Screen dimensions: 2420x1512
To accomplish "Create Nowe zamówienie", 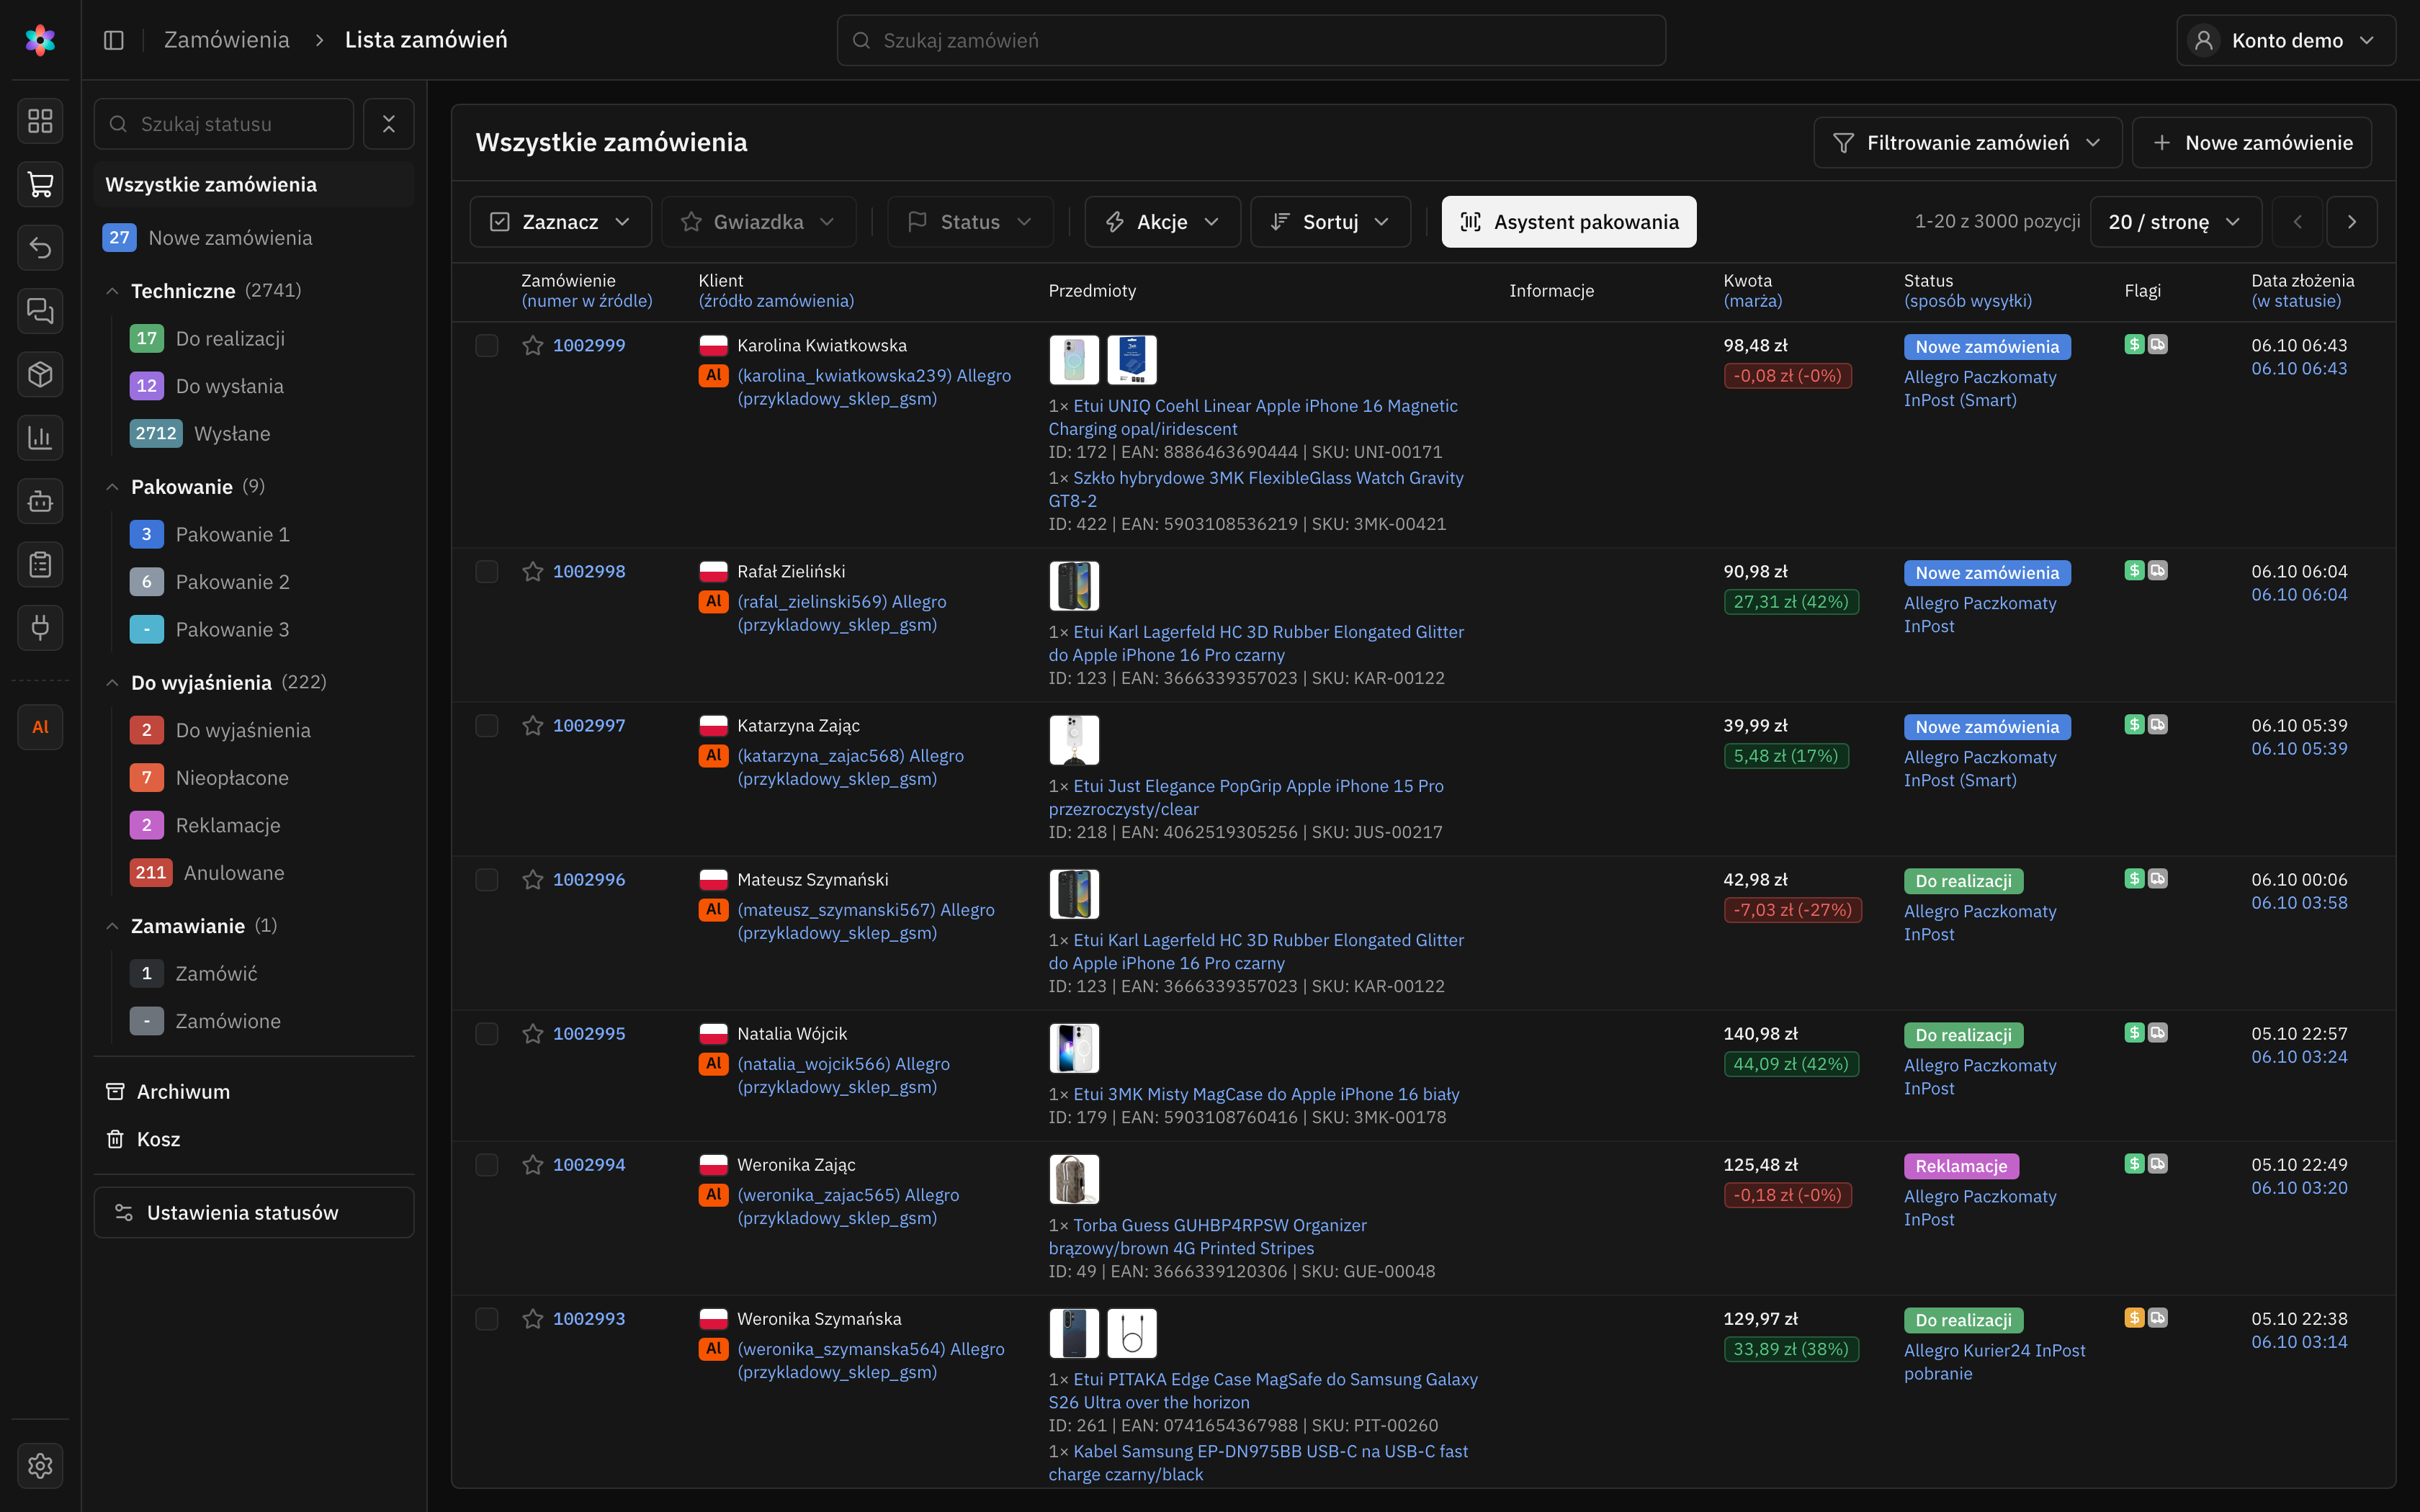I will 2251,143.
